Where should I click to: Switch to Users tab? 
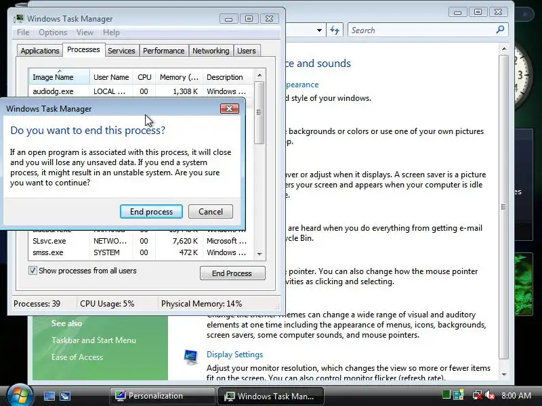[x=246, y=51]
